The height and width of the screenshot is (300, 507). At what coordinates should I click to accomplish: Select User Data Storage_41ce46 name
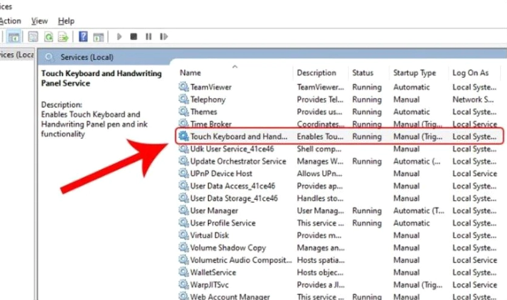coord(234,198)
